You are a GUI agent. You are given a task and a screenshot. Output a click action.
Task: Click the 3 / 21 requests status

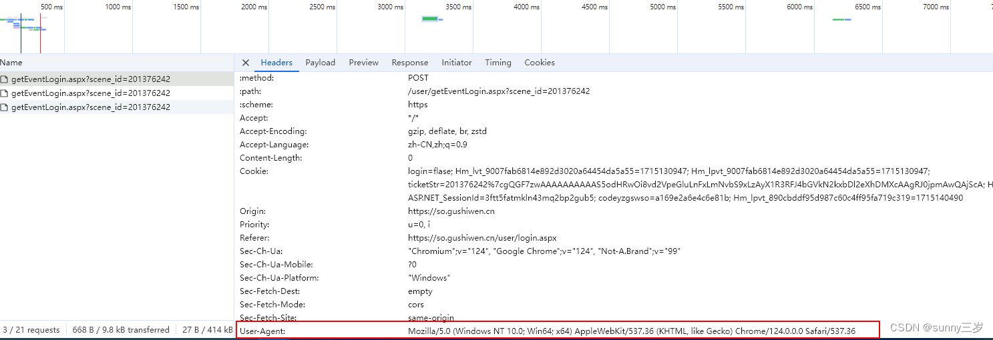[31, 330]
